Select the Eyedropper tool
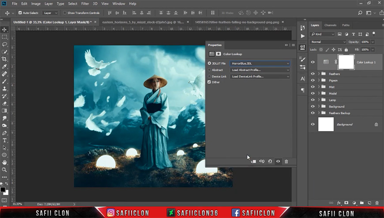This screenshot has width=384, height=218. [4, 66]
